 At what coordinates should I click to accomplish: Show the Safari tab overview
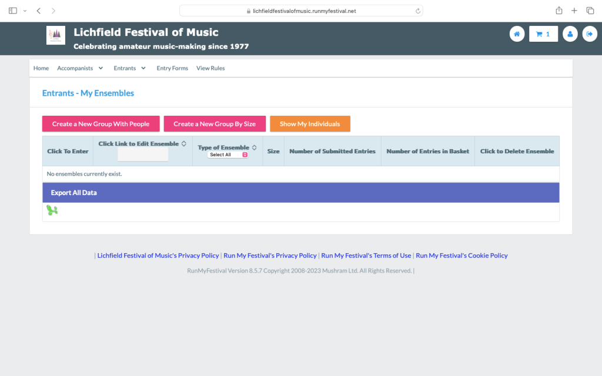[590, 11]
